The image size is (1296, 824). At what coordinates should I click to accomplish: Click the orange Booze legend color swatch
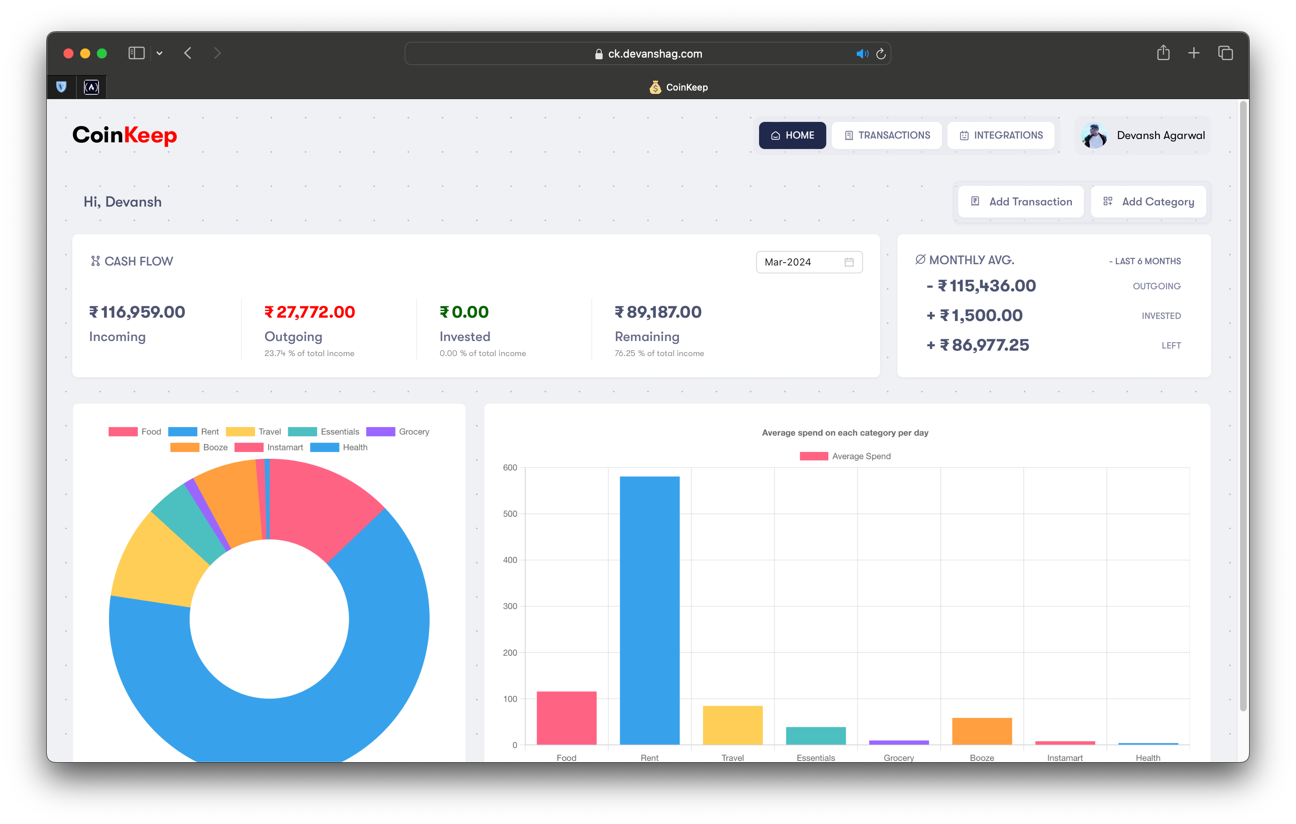coord(185,447)
